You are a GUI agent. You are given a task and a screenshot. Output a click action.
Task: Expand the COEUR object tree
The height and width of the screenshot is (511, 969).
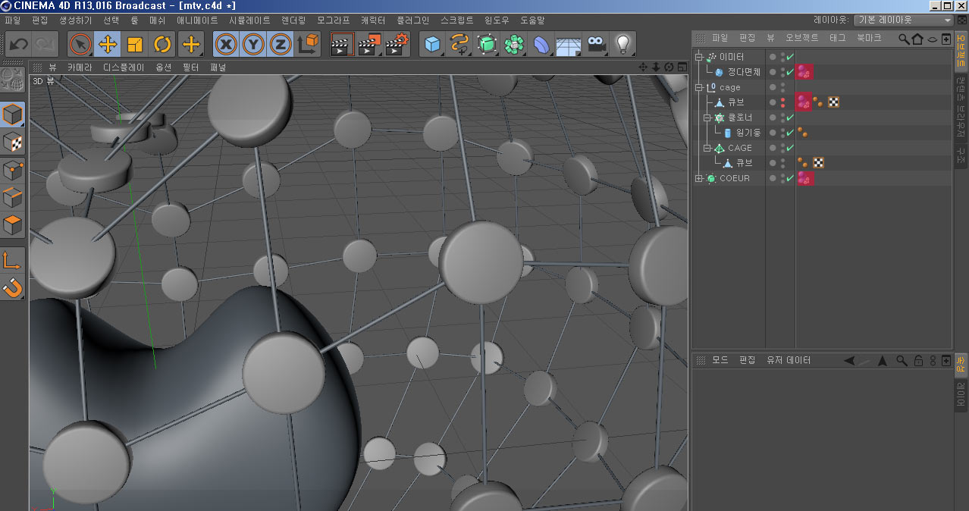699,178
